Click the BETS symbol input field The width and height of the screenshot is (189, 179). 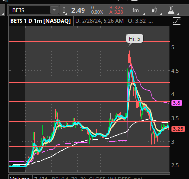click(x=29, y=10)
